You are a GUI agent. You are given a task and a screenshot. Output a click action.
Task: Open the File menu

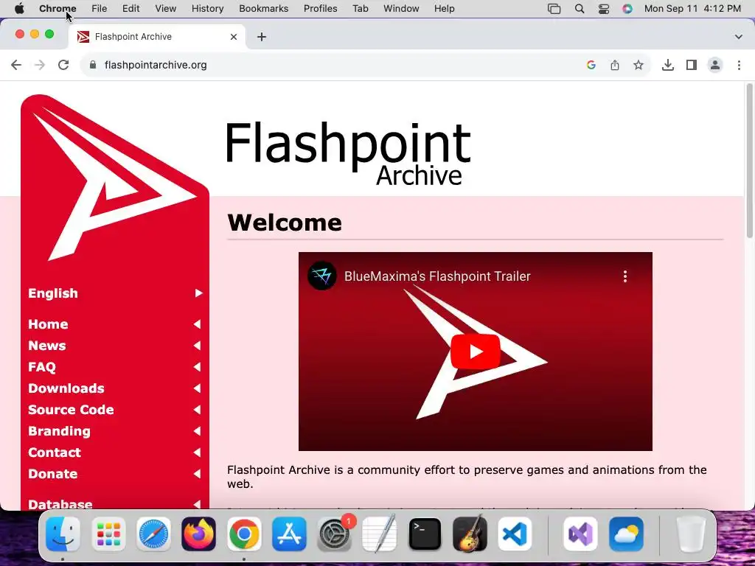pos(100,9)
